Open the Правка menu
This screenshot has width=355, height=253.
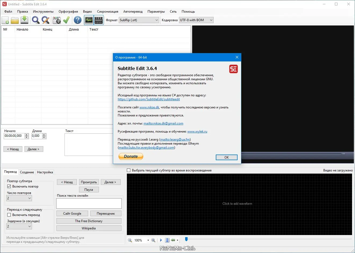point(23,12)
